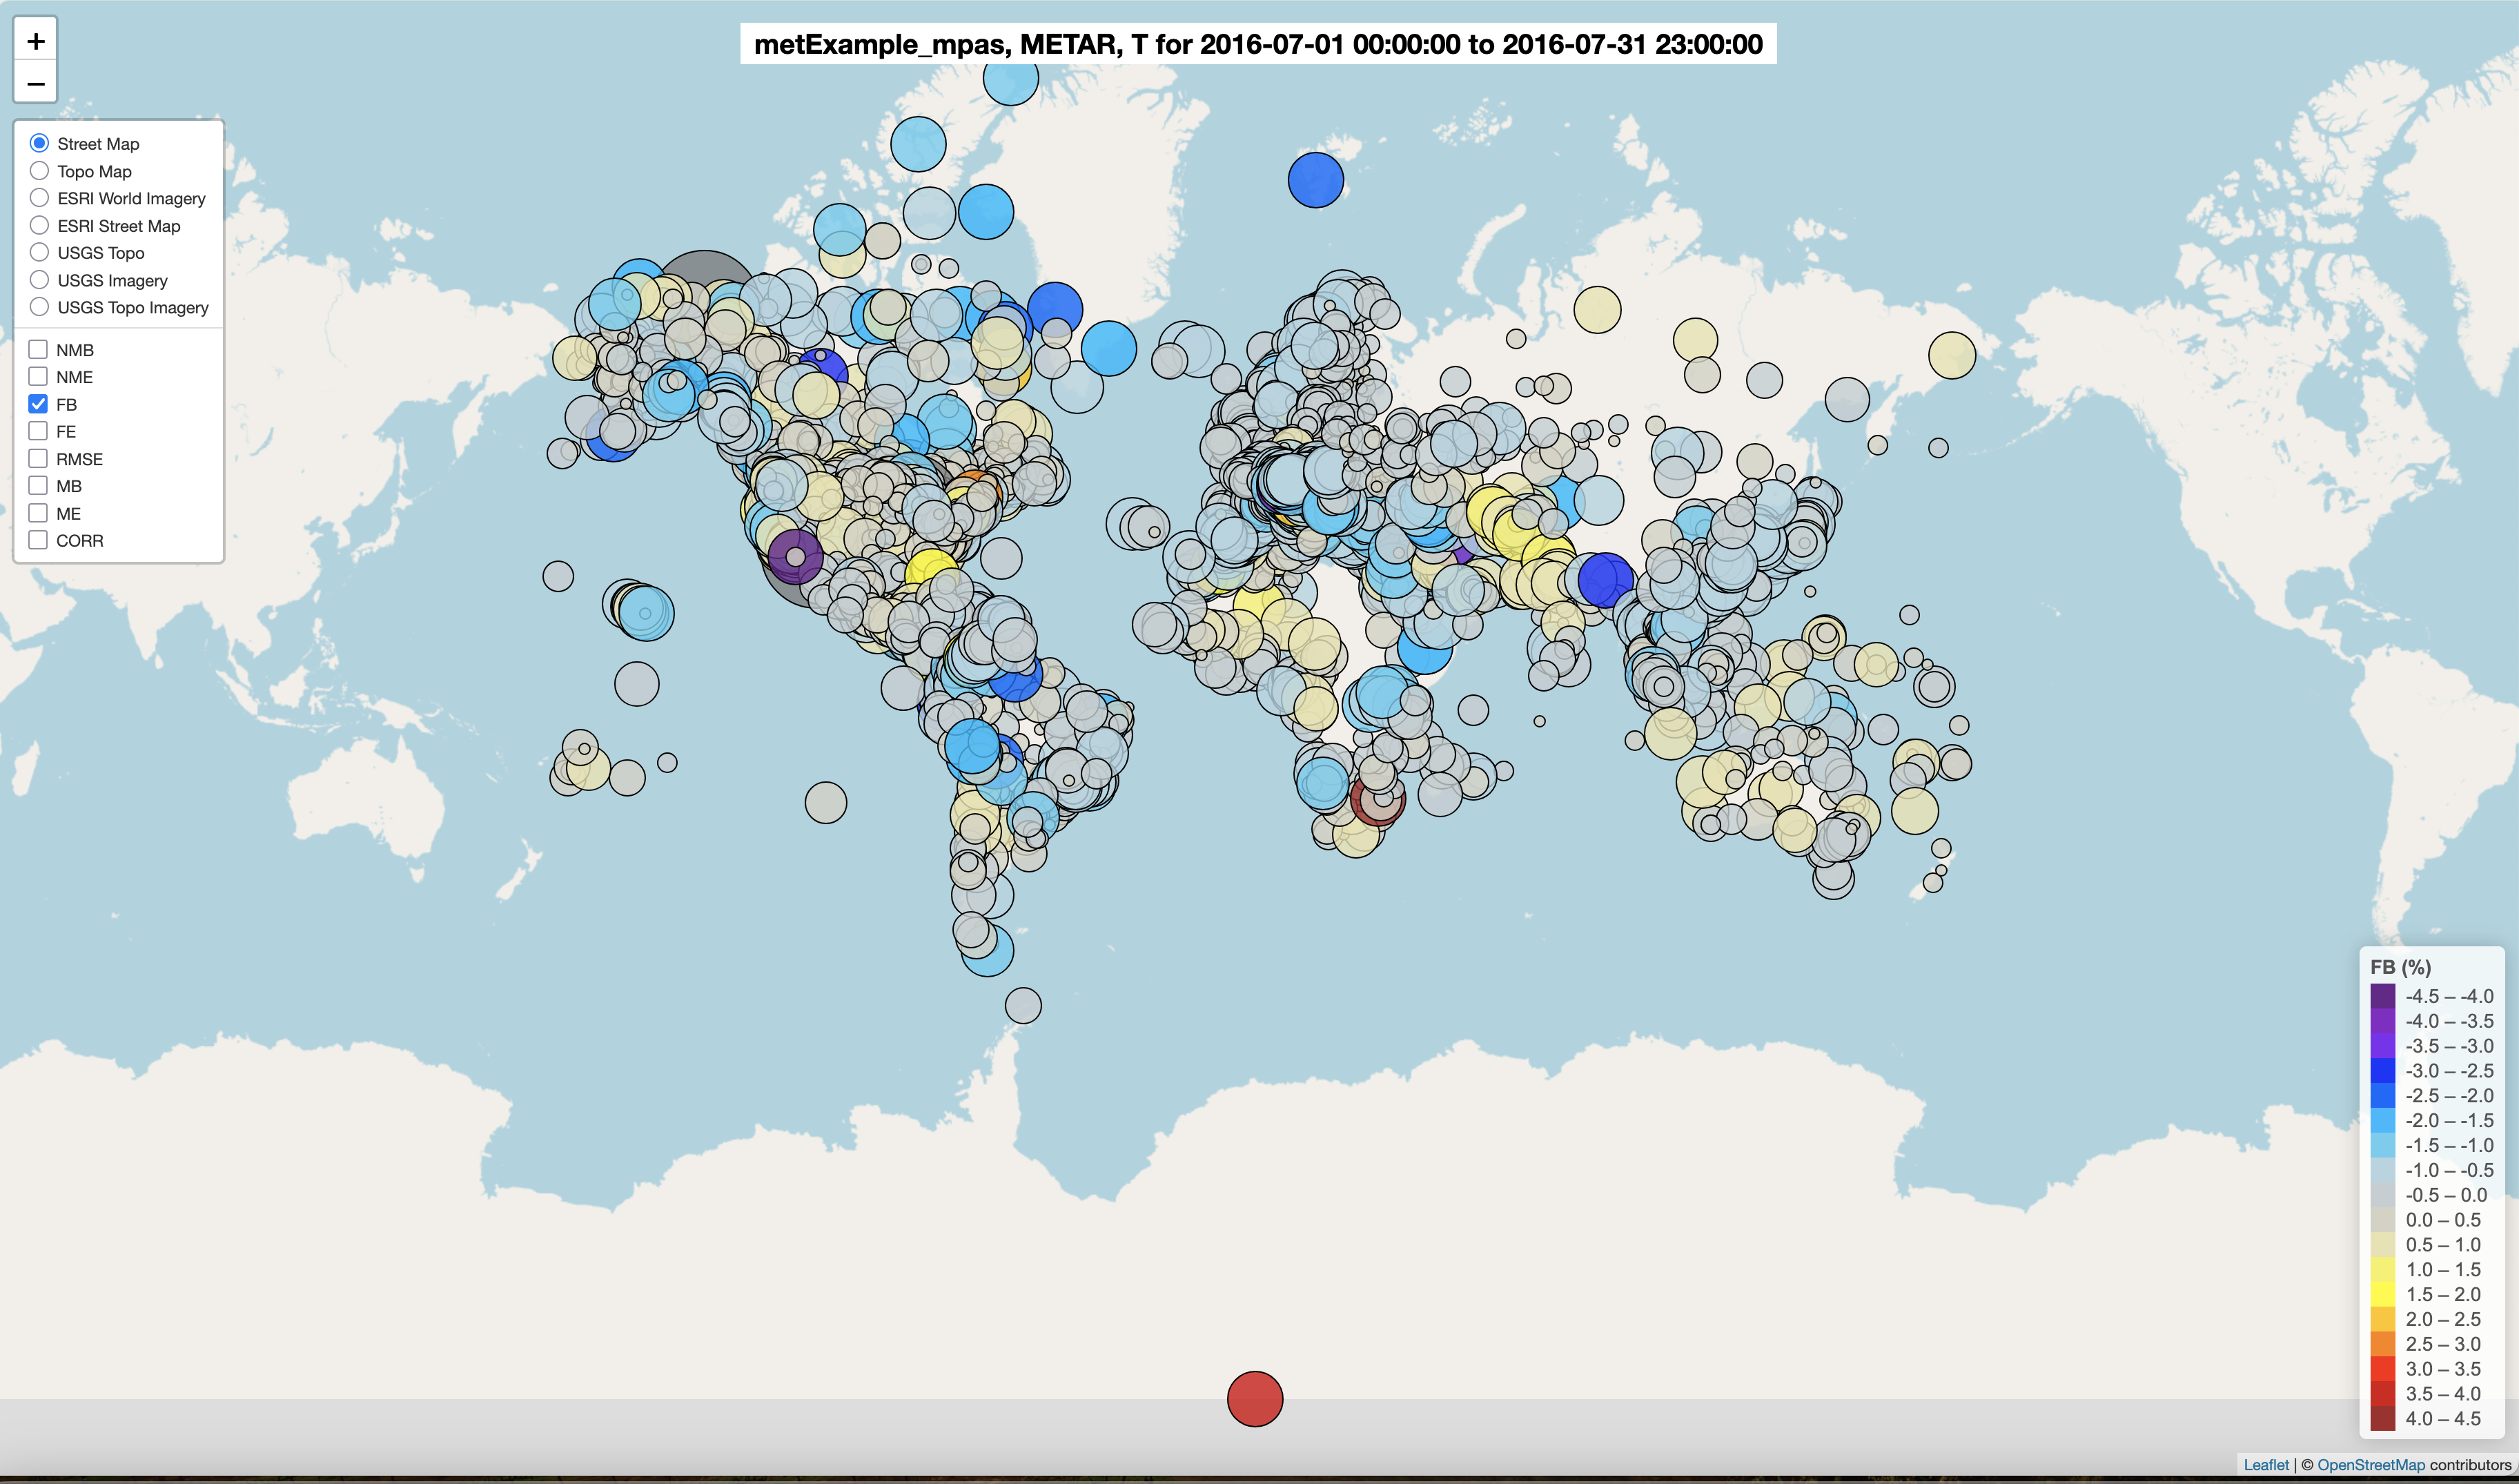2519x1484 pixels.
Task: Click the 2.5 – 3.0 orange legend swatch
Action: point(2383,1344)
